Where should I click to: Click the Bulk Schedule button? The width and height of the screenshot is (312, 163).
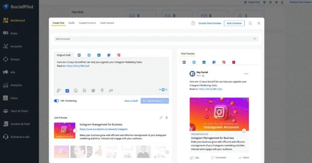tap(234, 23)
